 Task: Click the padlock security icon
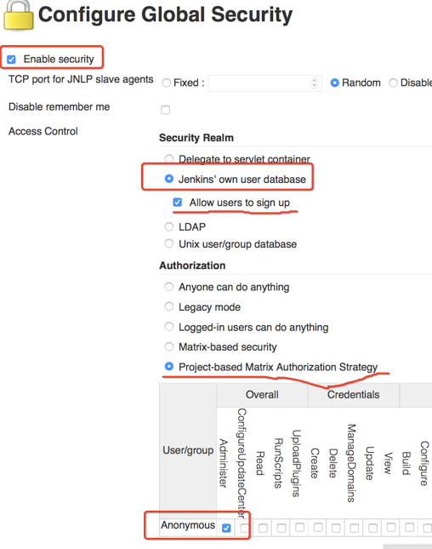pos(18,14)
